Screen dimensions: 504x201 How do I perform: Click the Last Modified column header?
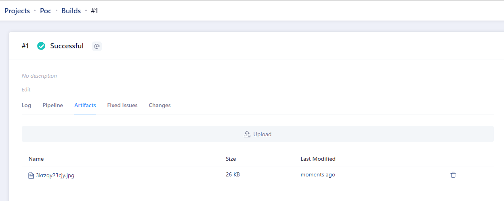coord(318,159)
